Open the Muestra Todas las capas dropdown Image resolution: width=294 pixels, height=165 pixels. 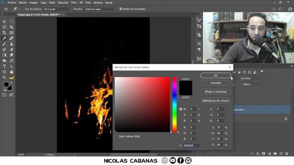click(x=100, y=9)
